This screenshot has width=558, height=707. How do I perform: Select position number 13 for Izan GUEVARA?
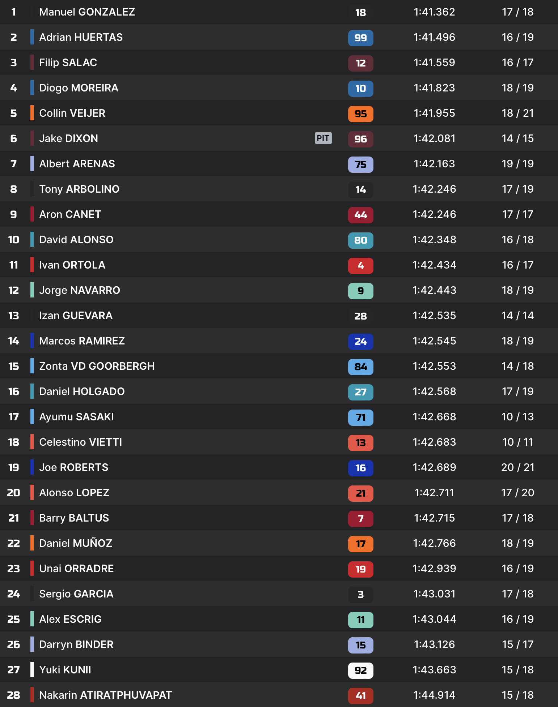13,316
